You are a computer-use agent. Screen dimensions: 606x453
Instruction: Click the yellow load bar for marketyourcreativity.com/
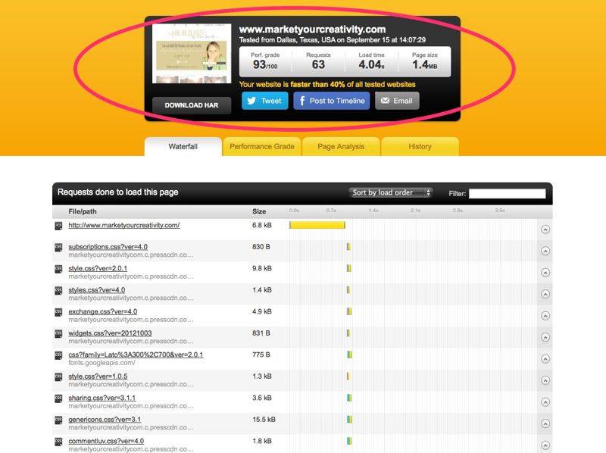click(317, 225)
